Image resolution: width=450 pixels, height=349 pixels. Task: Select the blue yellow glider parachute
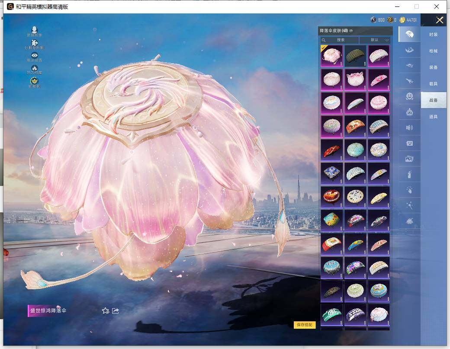click(355, 244)
